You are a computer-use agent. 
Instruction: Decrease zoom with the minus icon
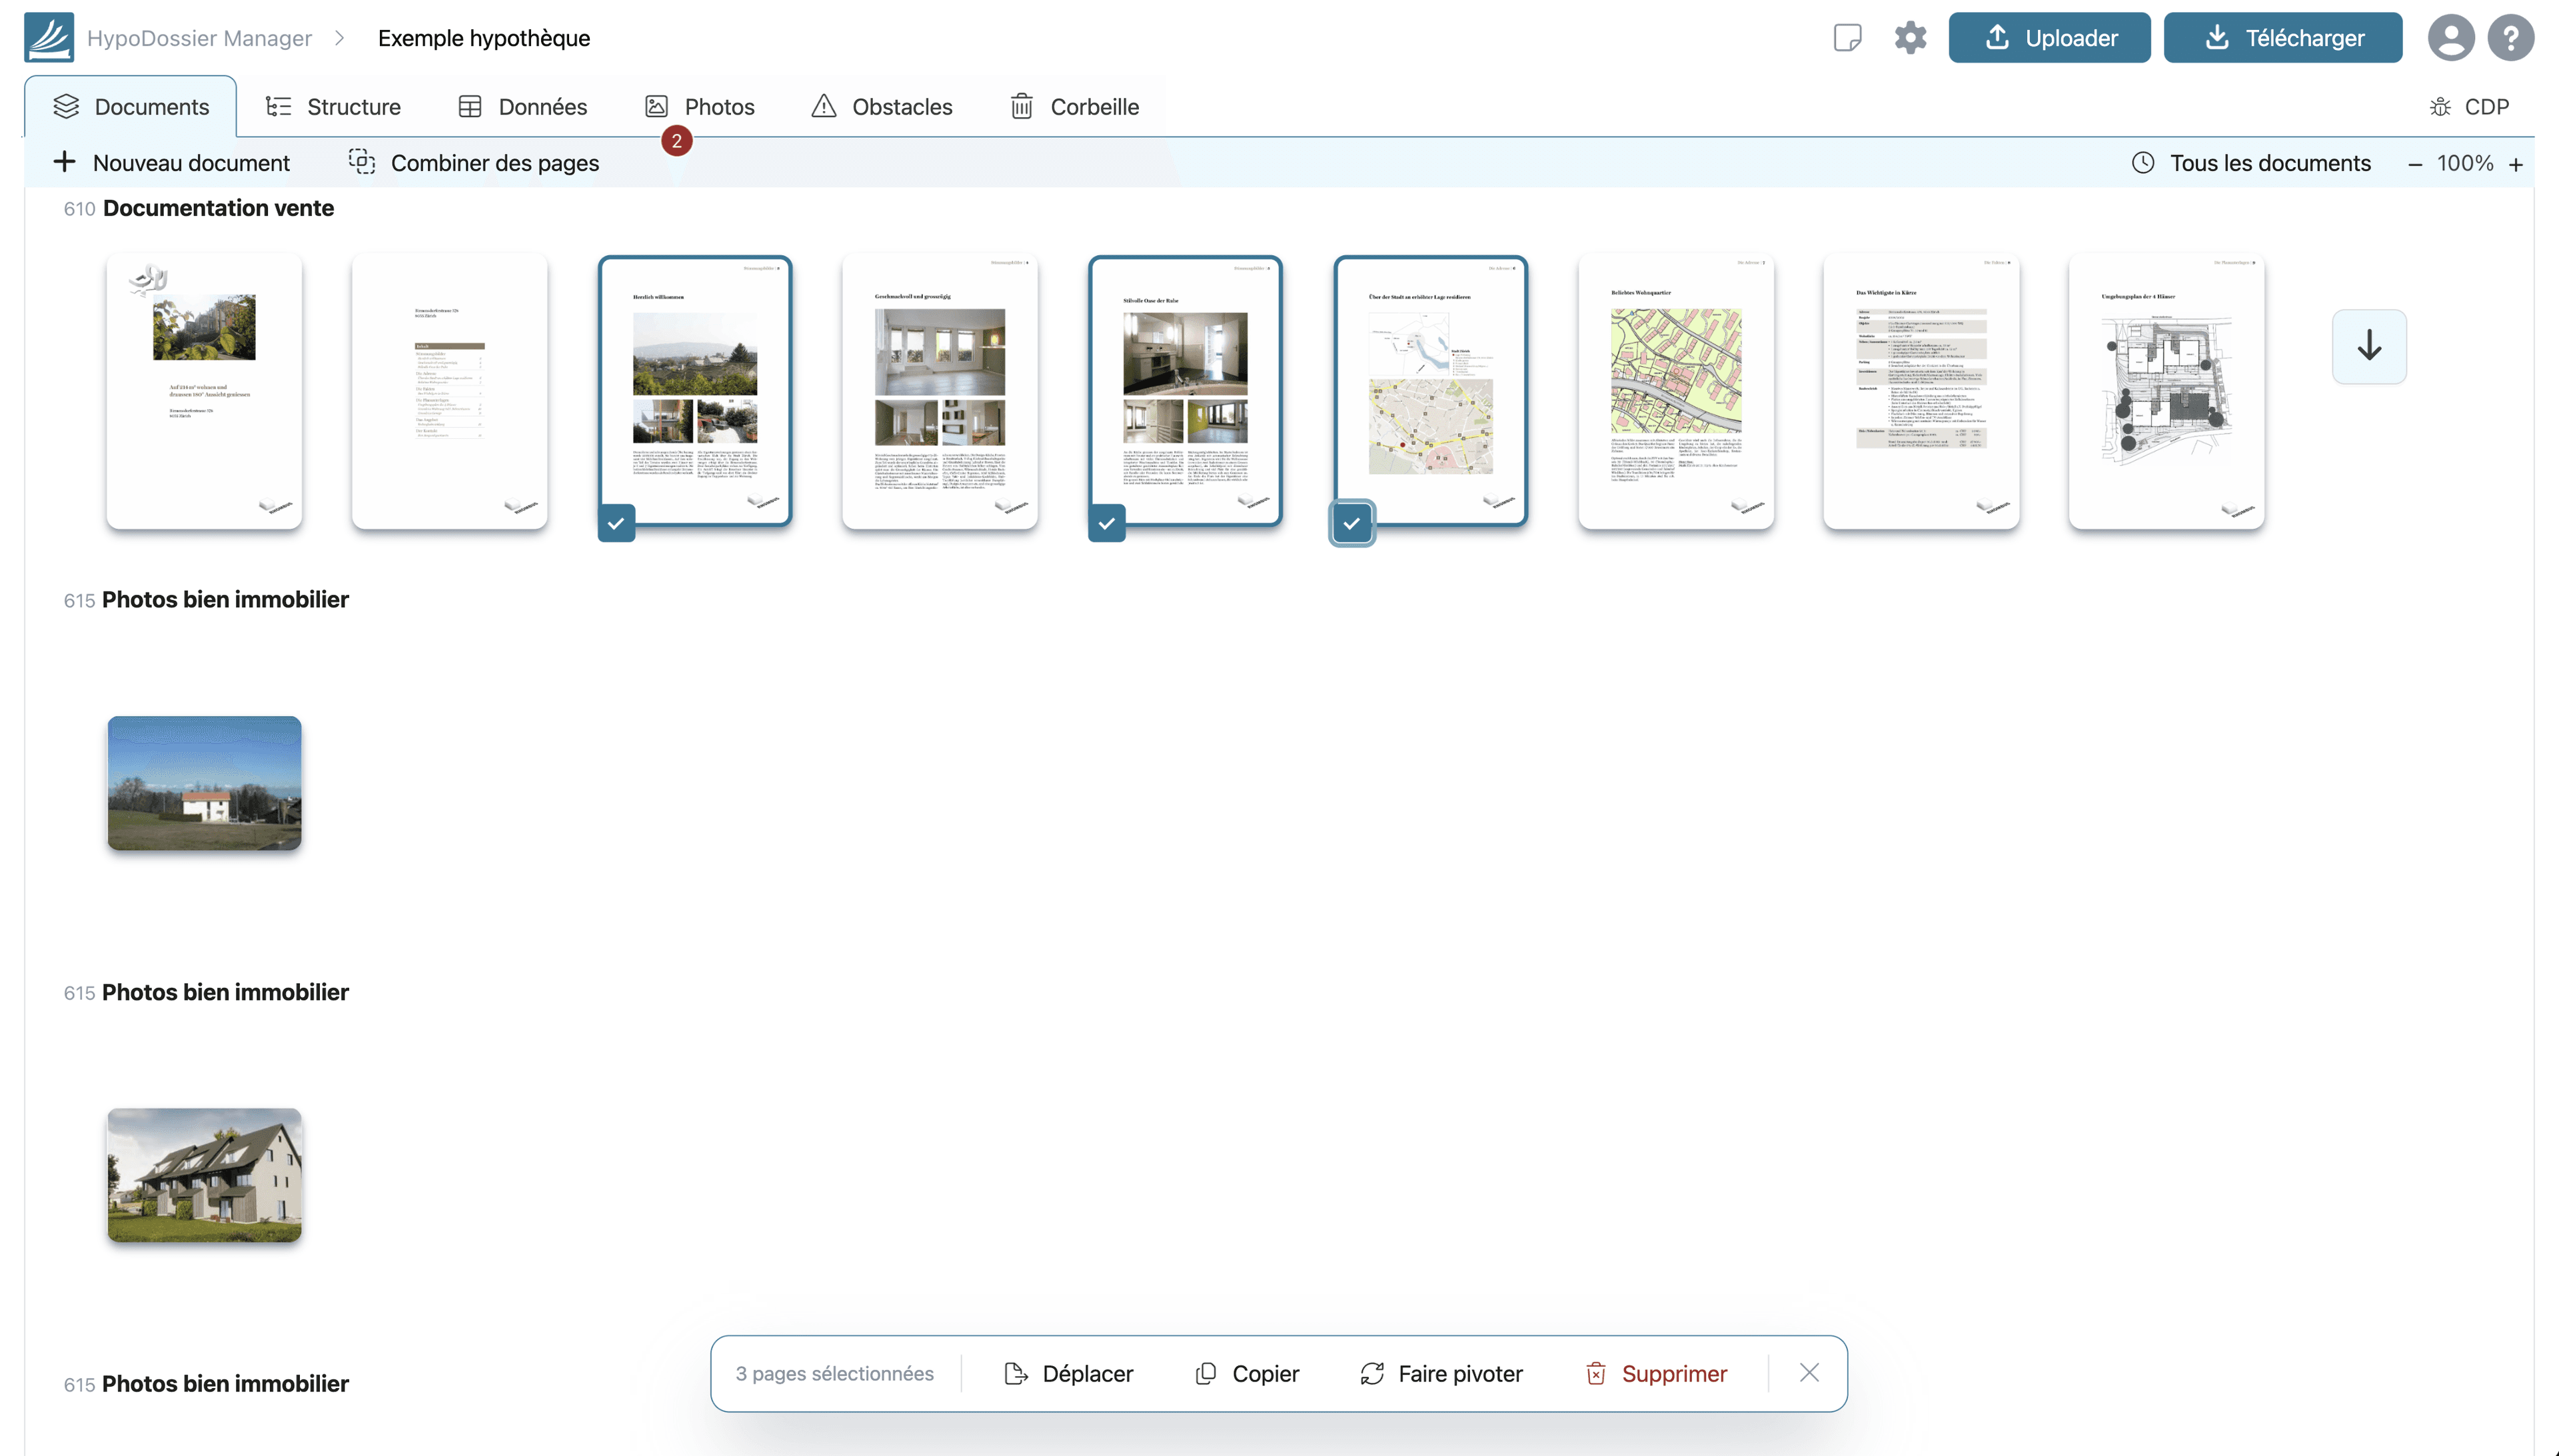(2415, 164)
